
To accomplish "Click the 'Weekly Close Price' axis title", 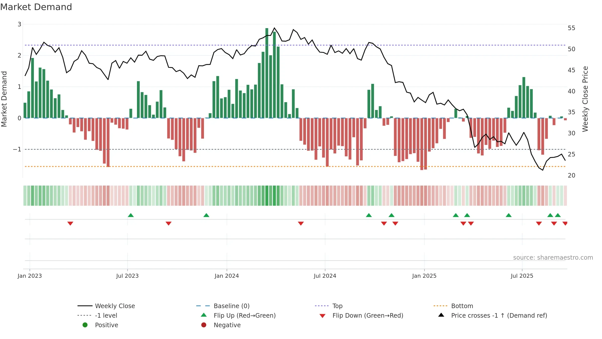I will pos(585,99).
